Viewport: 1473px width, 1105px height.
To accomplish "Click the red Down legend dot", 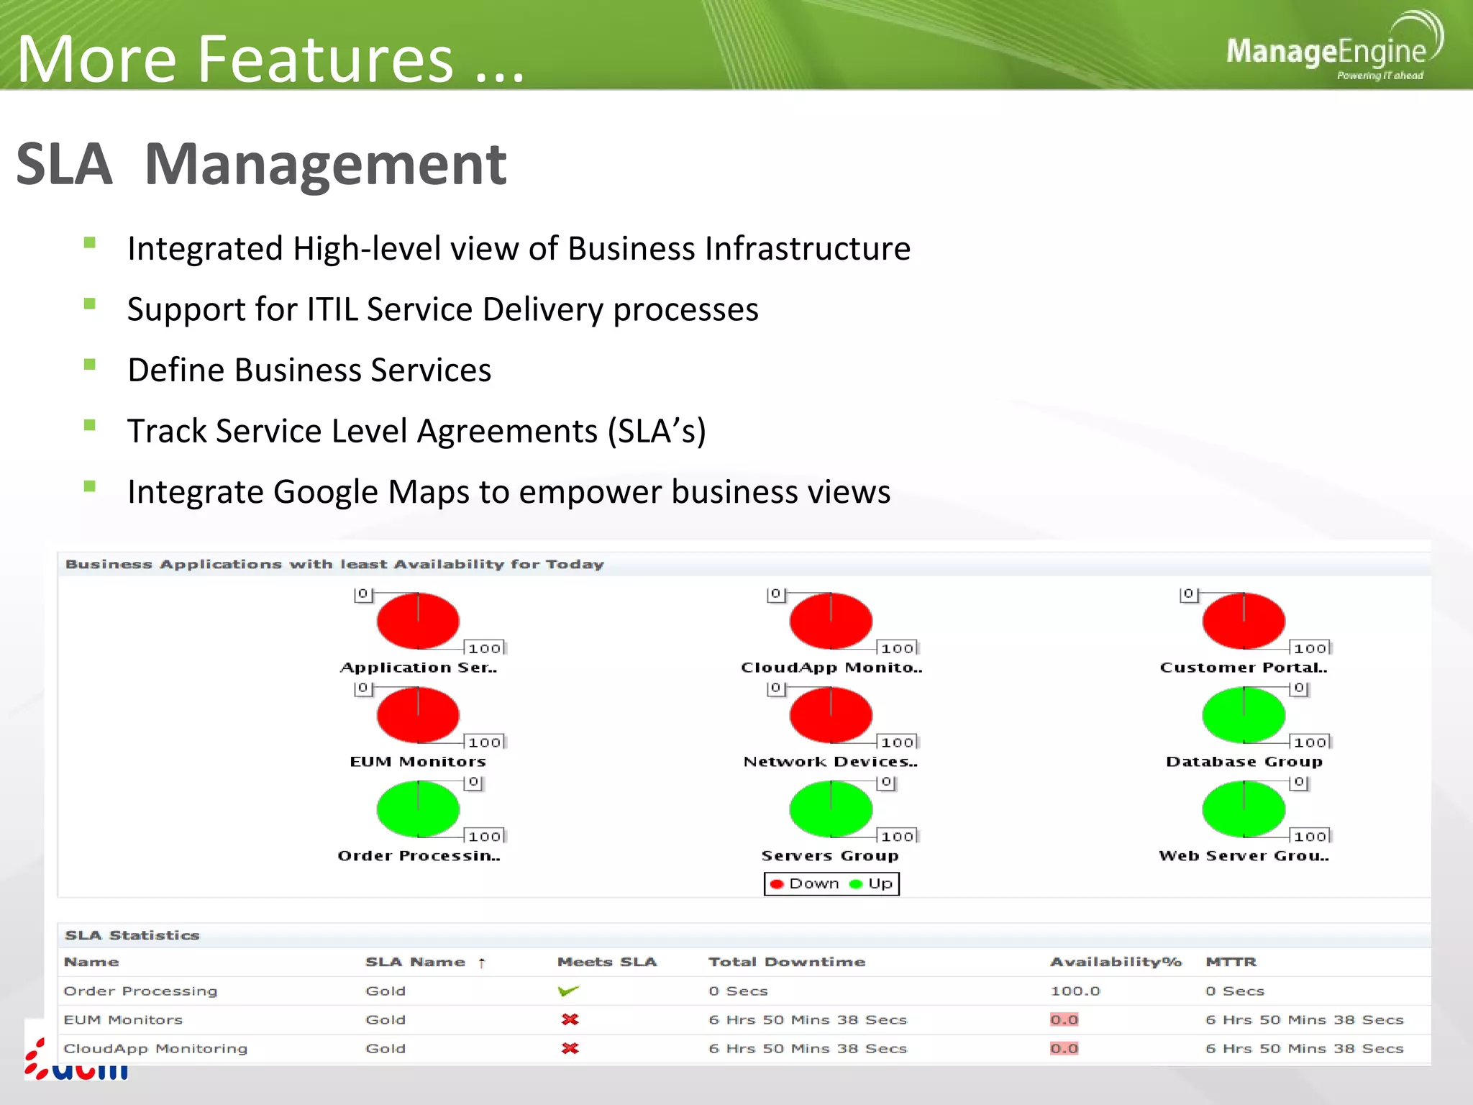I will point(777,884).
